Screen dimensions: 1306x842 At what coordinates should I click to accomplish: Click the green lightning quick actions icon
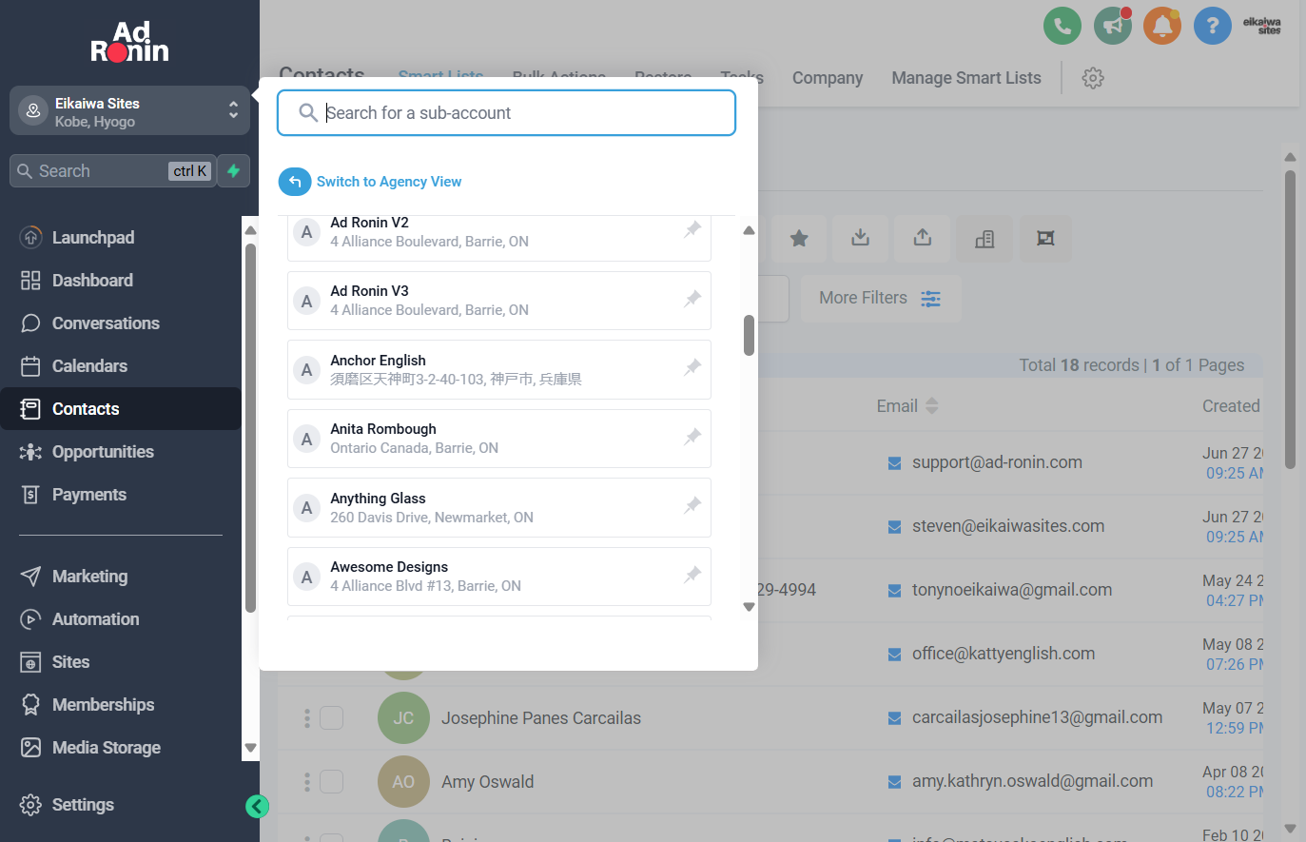[x=233, y=171]
